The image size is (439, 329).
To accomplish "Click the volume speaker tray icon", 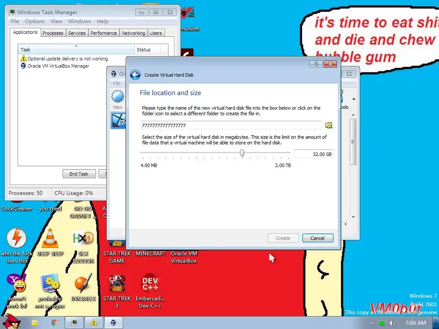I will [x=392, y=323].
